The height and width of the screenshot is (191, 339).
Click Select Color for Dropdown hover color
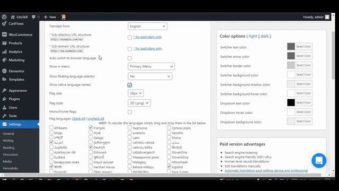(x=304, y=112)
